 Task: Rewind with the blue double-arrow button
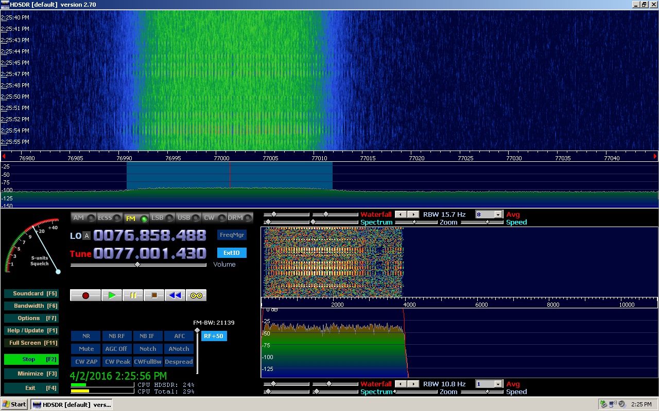click(175, 295)
